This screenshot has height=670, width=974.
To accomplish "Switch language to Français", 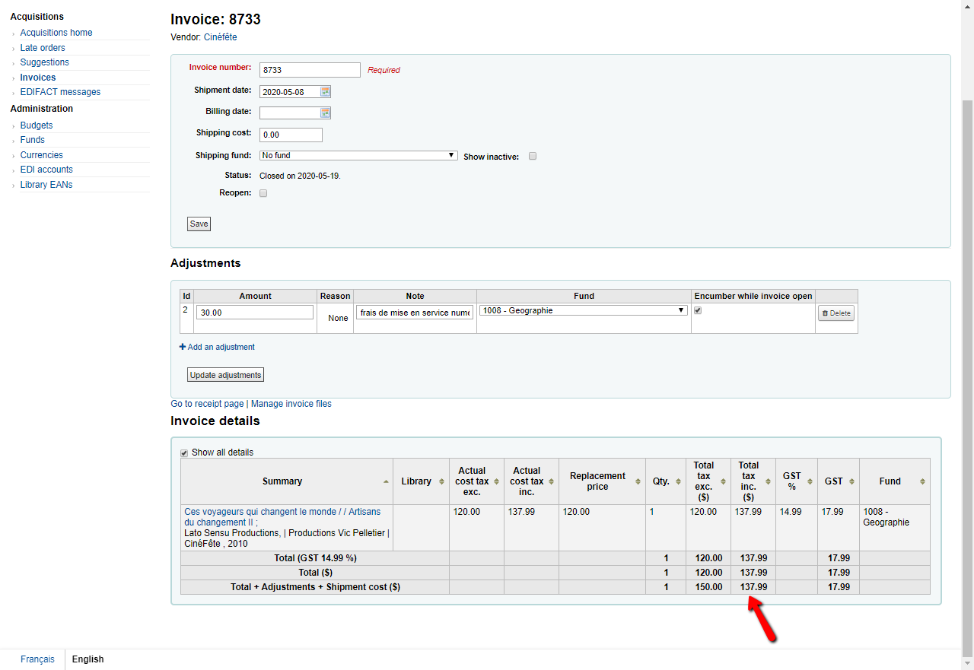I will pyautogui.click(x=37, y=659).
